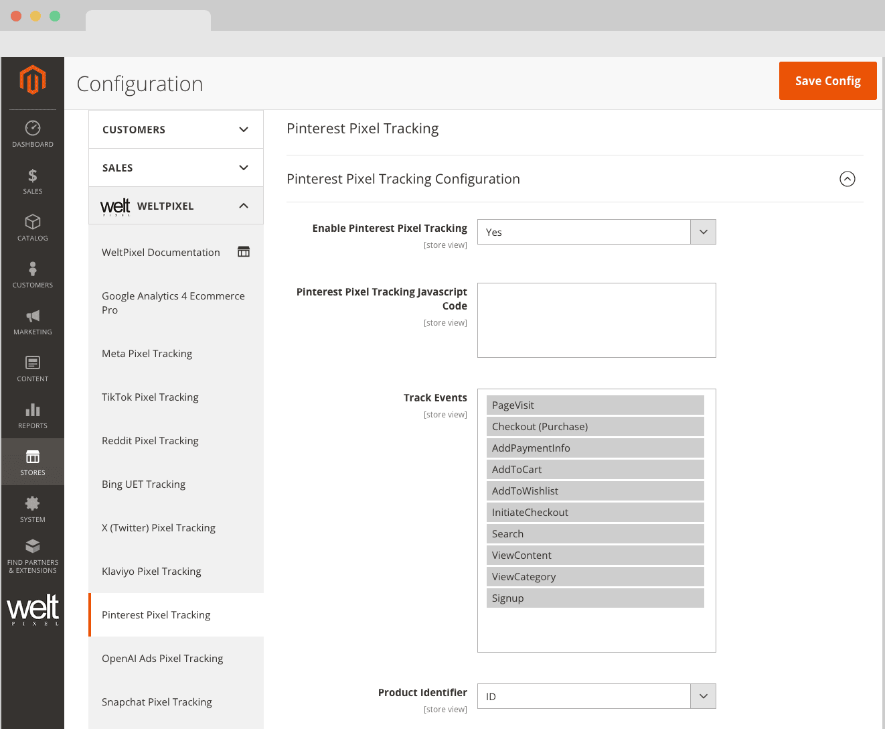Select AddToWishlist in Track Events

[x=595, y=491]
